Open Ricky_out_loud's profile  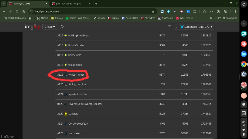(78, 84)
